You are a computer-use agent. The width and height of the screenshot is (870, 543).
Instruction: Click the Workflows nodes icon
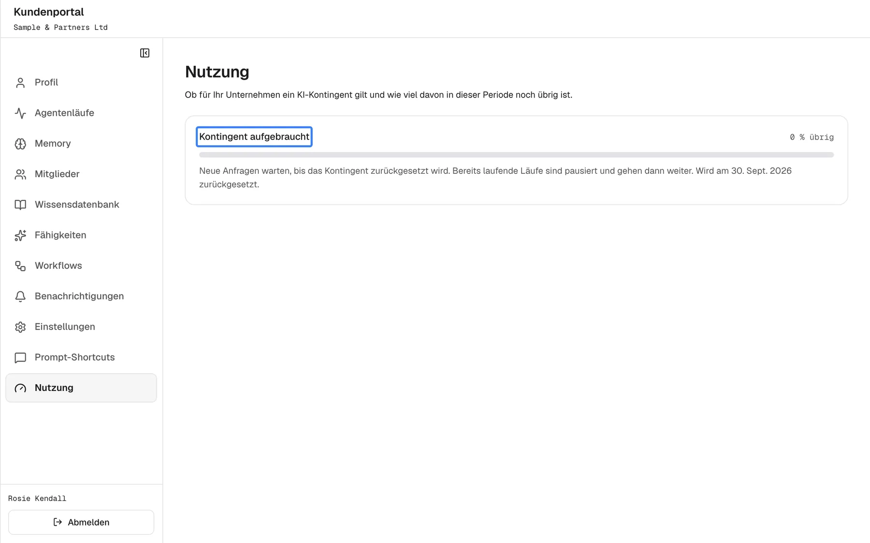pyautogui.click(x=20, y=266)
